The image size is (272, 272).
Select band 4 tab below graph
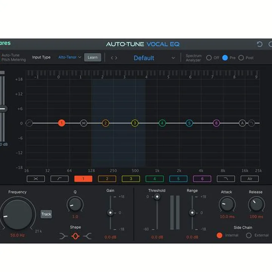click(155, 179)
